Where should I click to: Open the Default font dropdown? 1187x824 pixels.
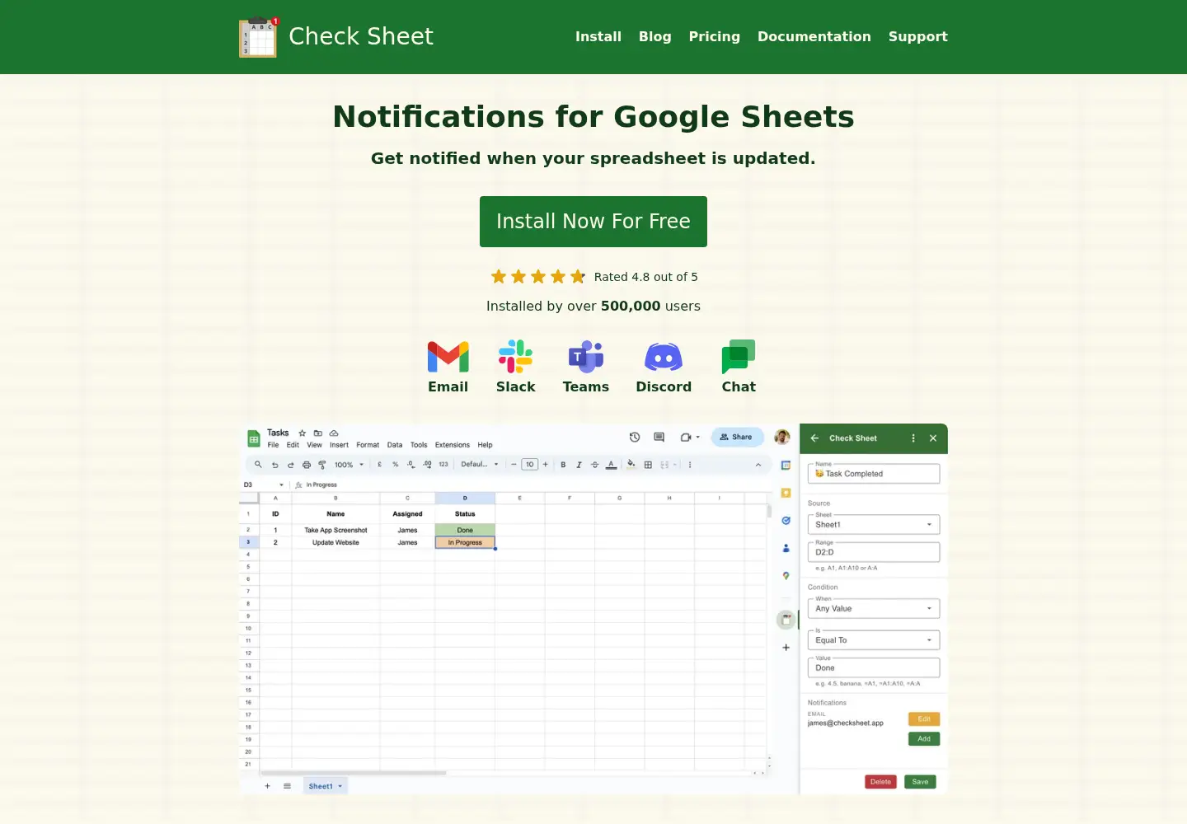480,465
